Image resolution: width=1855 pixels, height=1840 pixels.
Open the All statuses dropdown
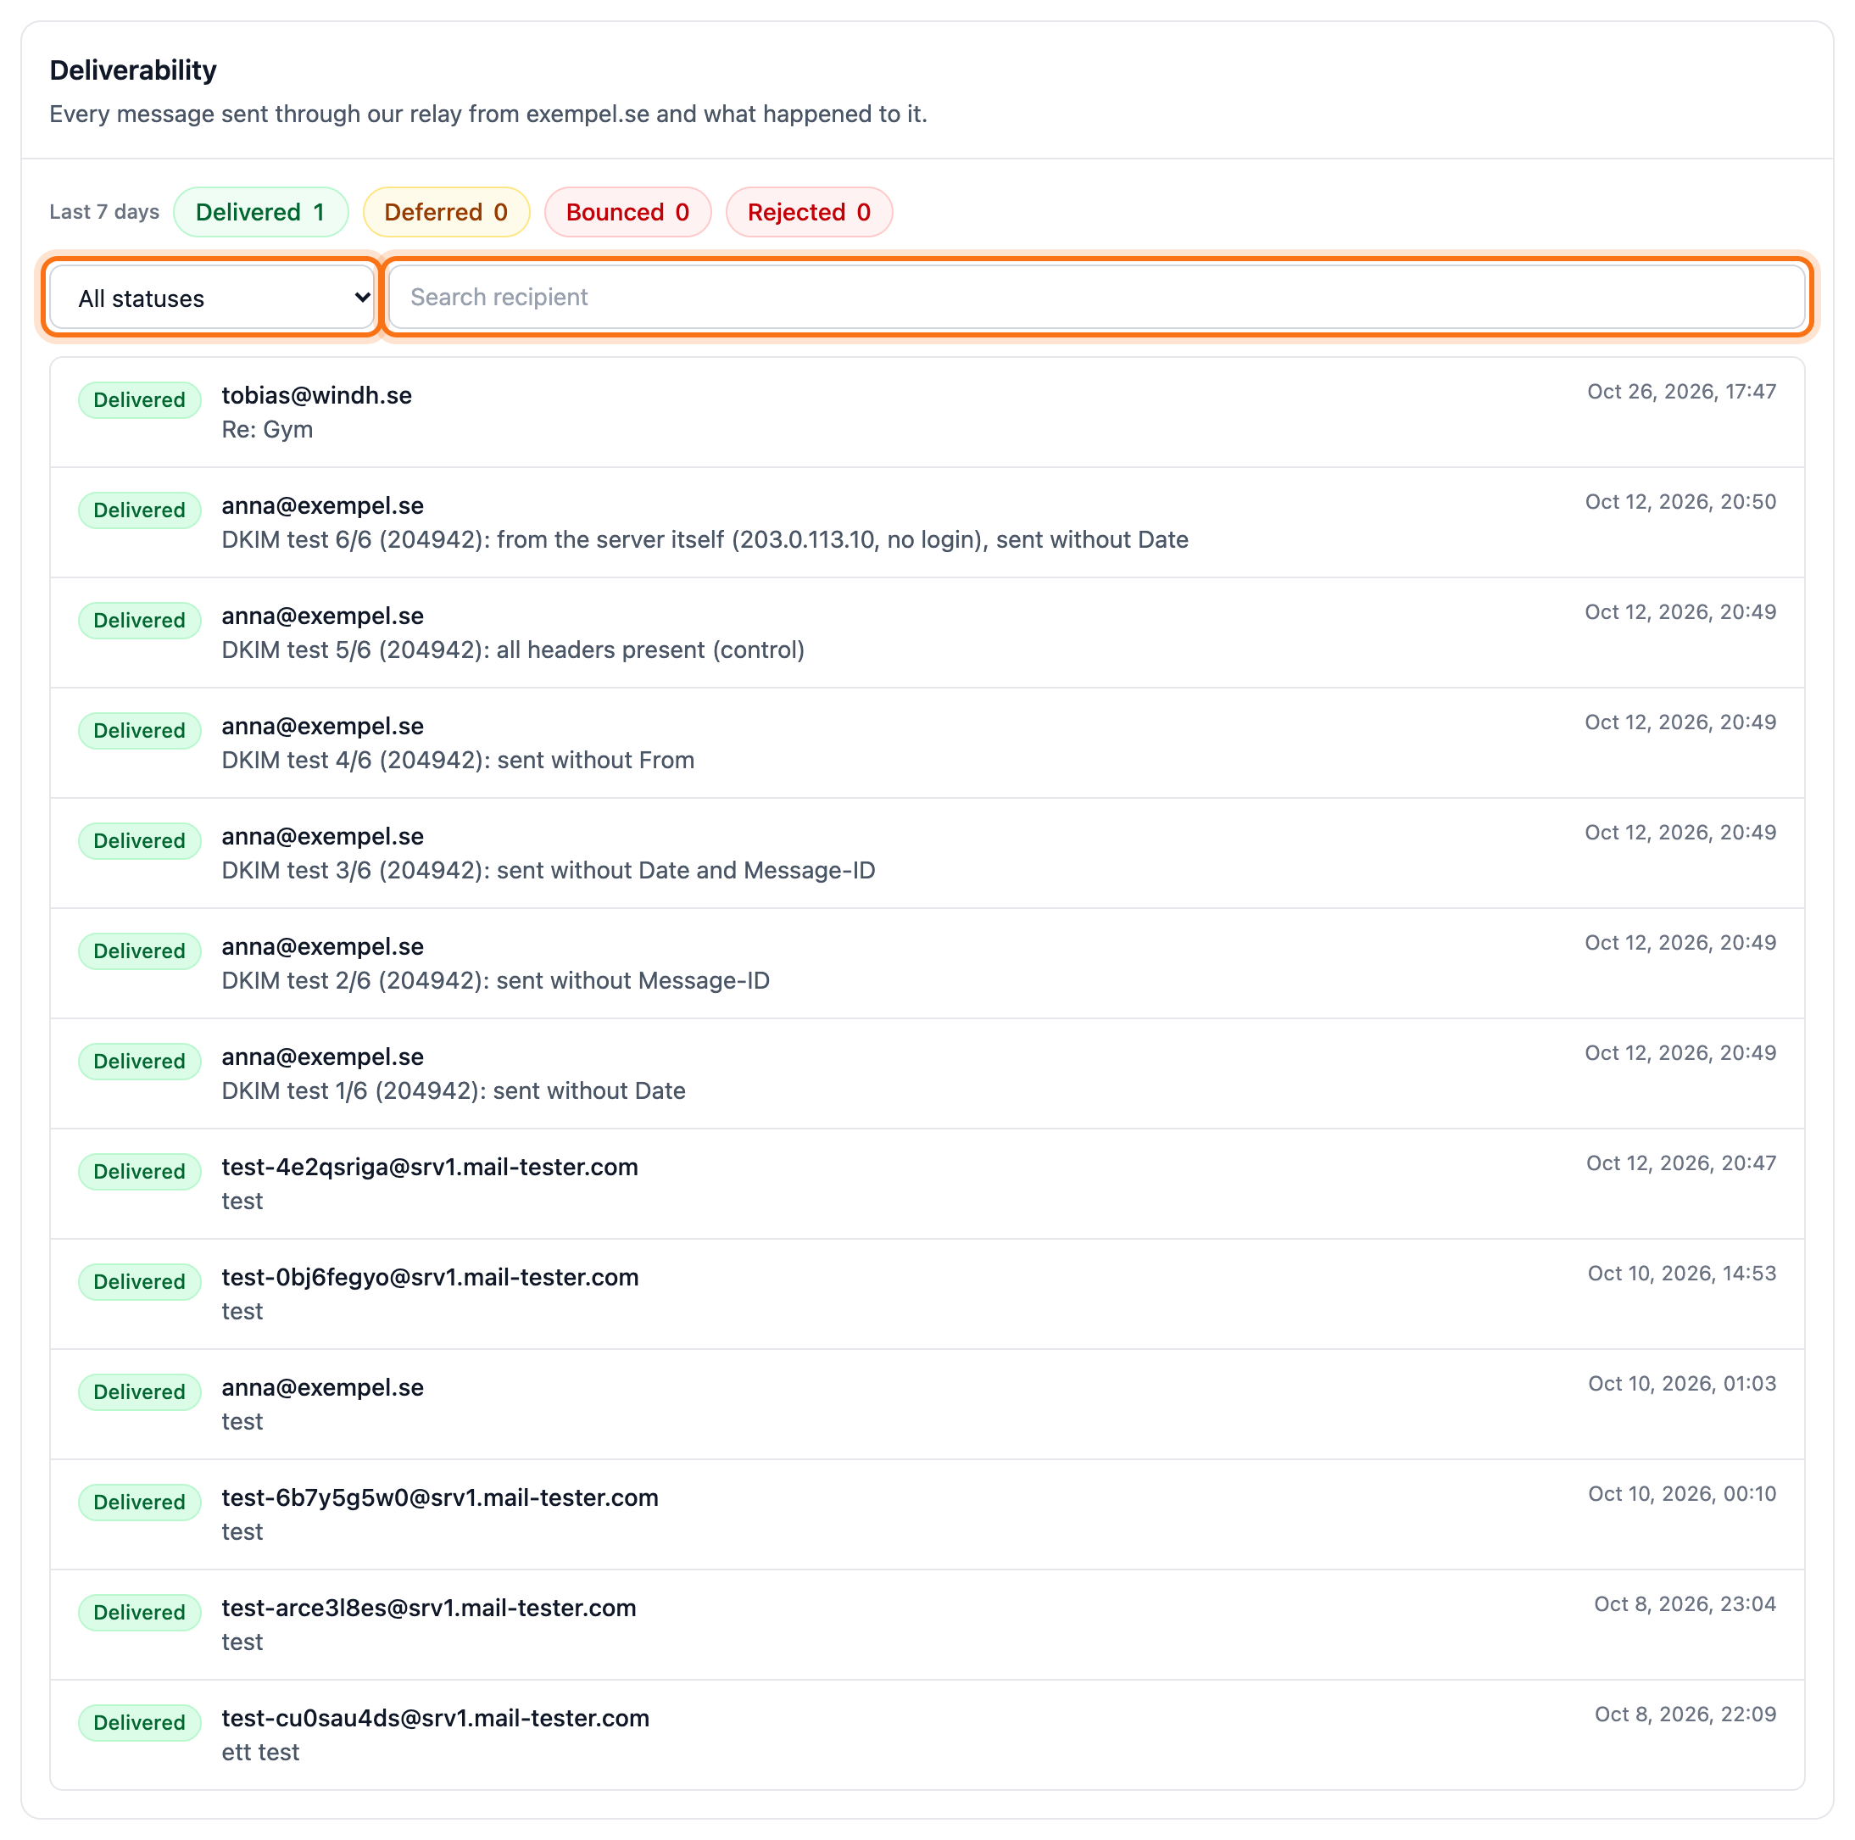(211, 298)
